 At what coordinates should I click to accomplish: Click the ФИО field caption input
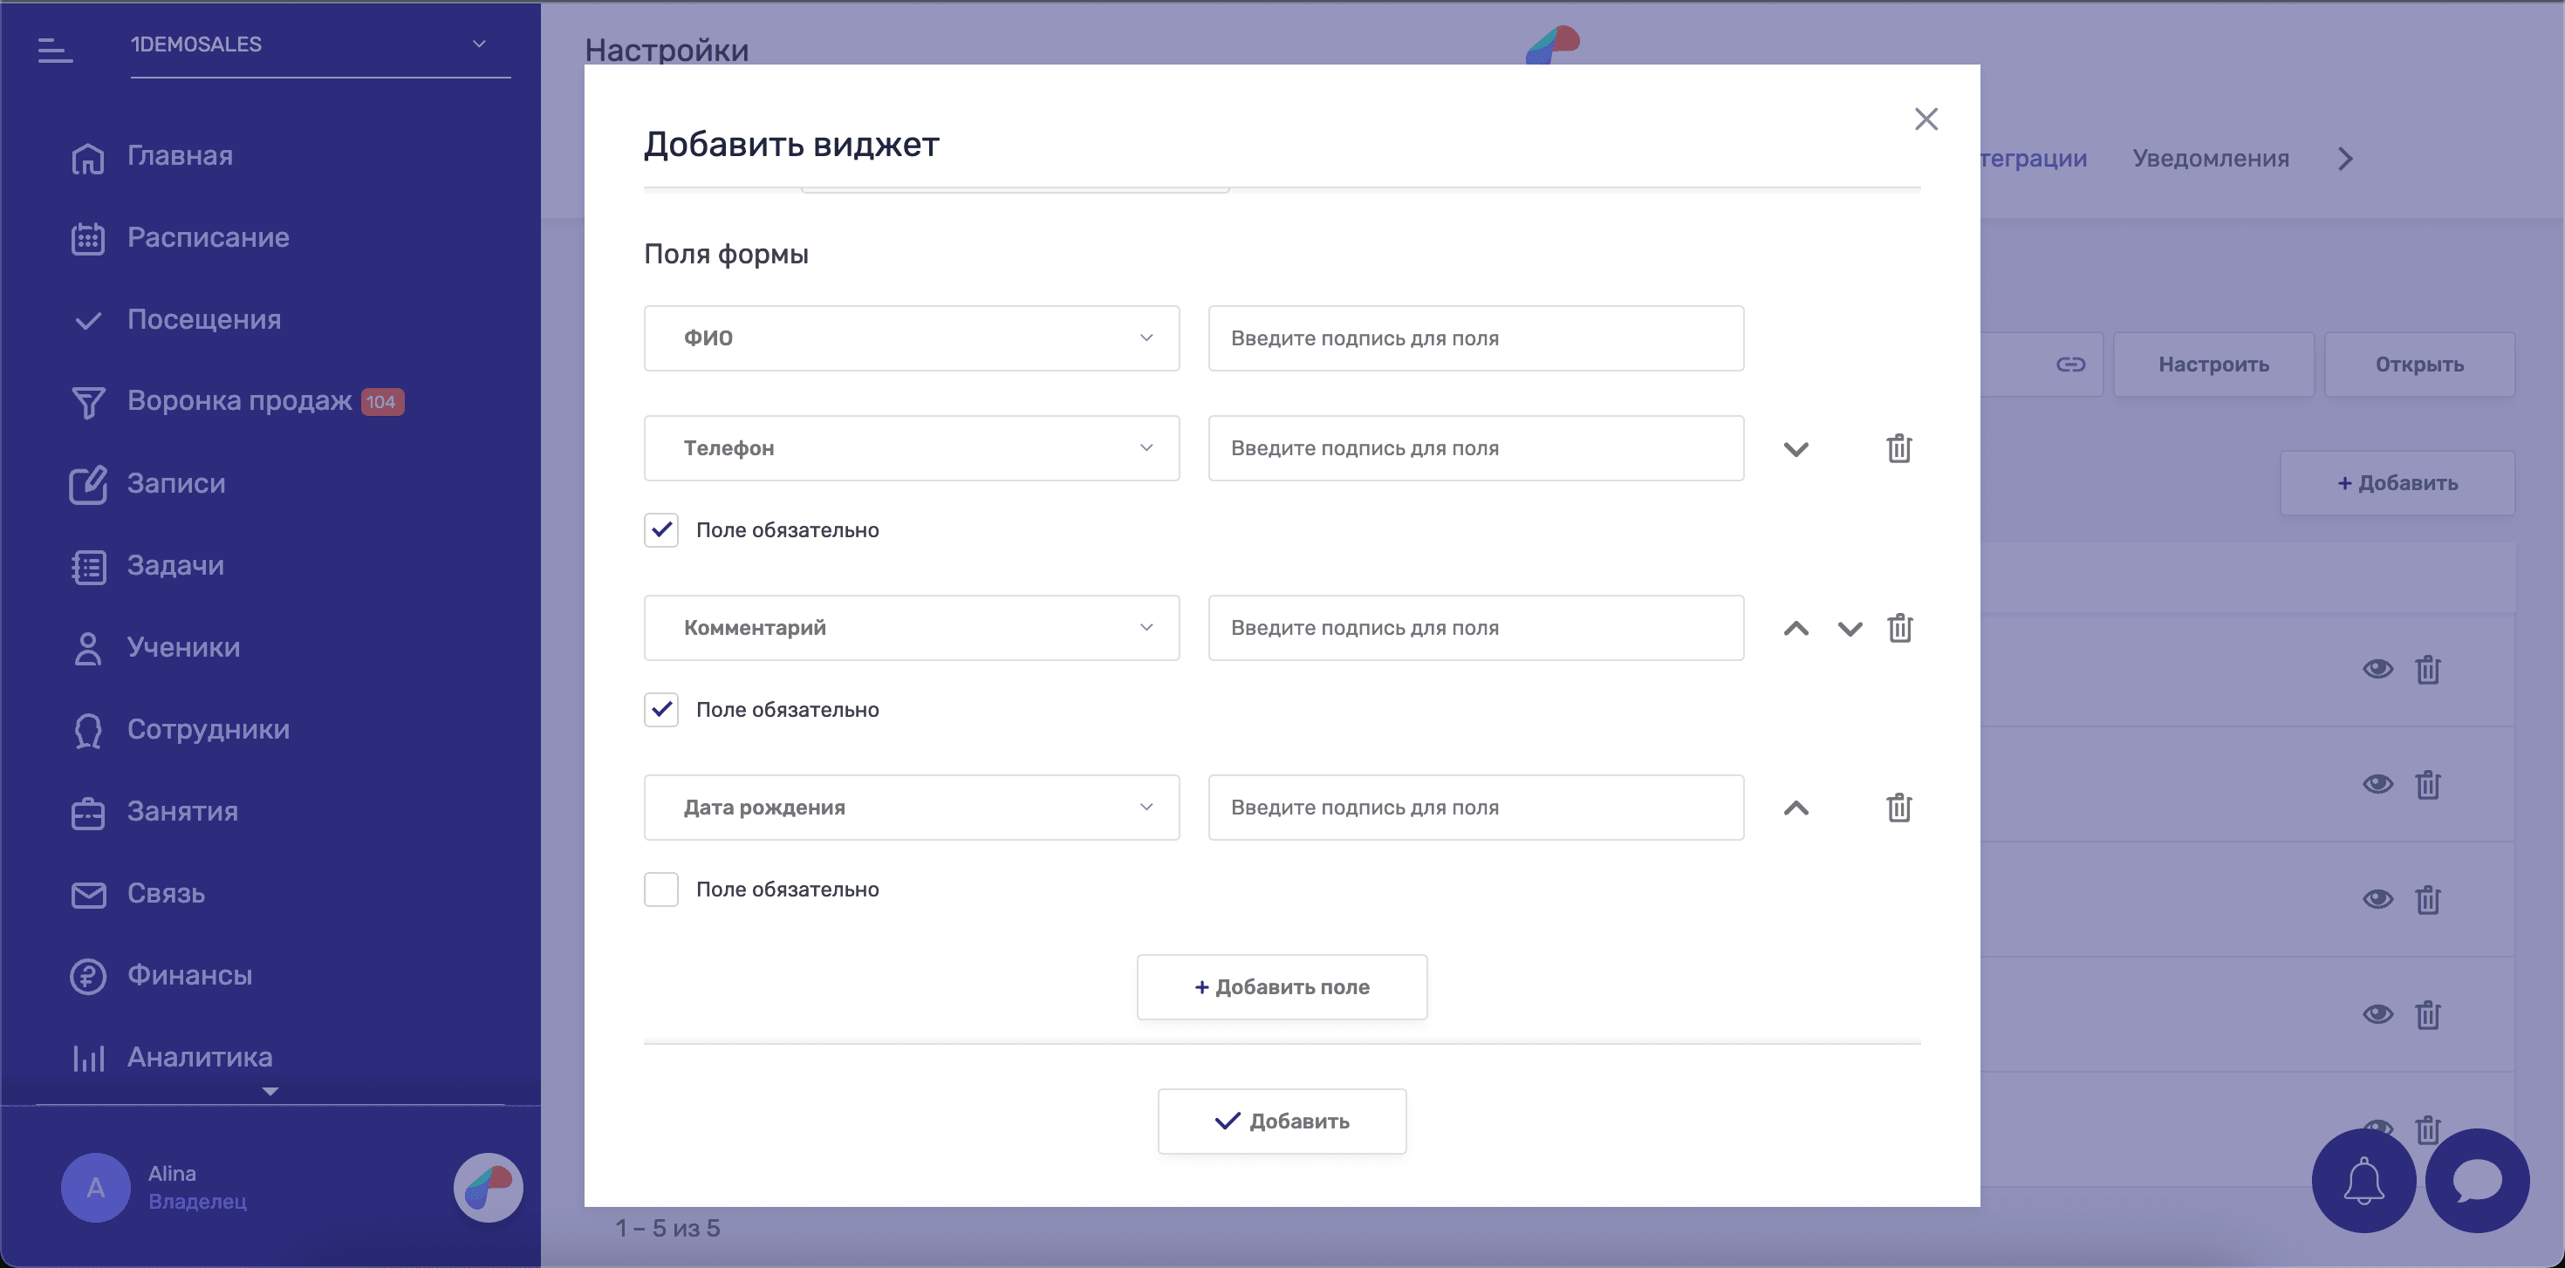point(1474,338)
